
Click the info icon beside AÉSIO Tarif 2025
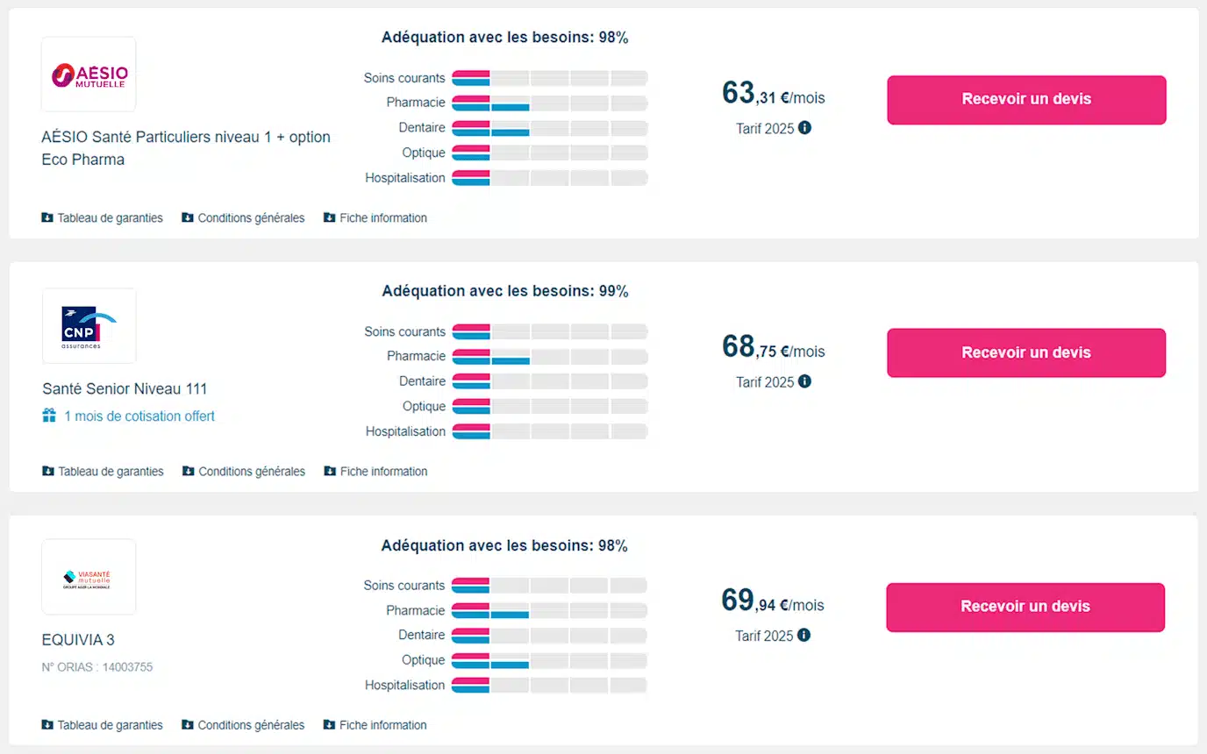tap(804, 128)
